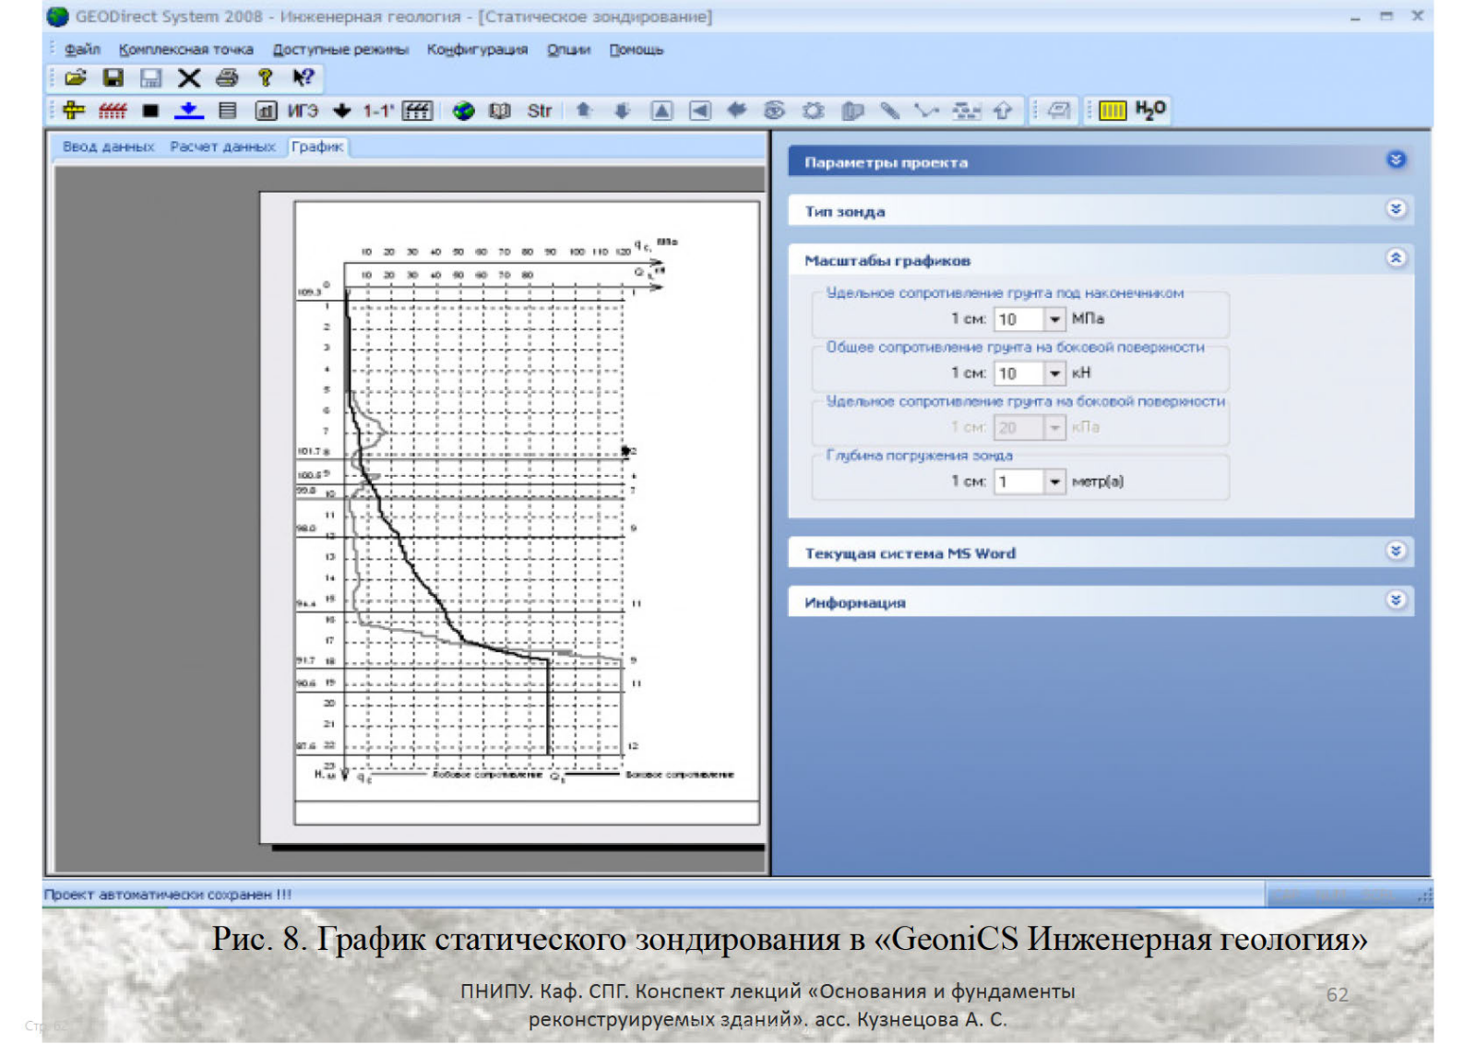The height and width of the screenshot is (1044, 1476).
Task: Click the boxed left-triangle toolbar icon
Action: tap(700, 112)
